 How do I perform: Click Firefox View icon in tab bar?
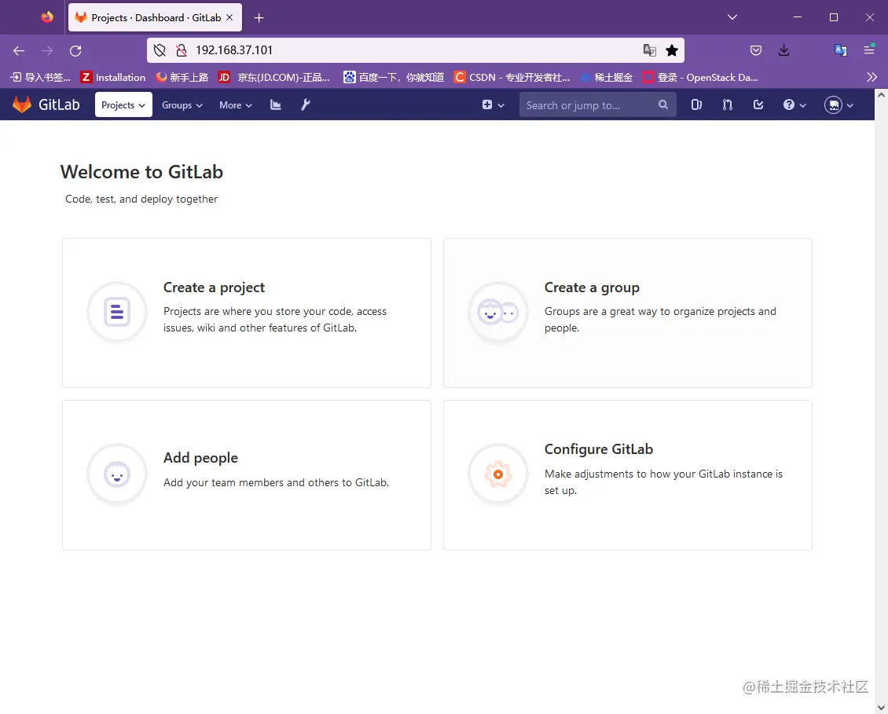(x=47, y=17)
